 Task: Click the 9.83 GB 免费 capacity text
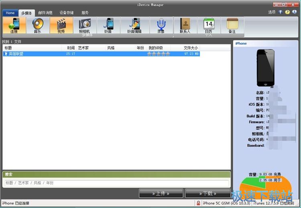[x=270, y=174]
